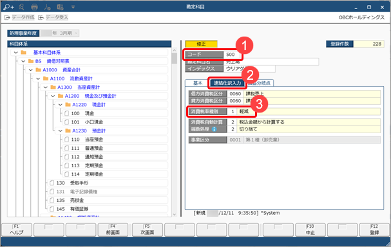
Task: Click document icon of 135 売掛金
Action: (52, 201)
